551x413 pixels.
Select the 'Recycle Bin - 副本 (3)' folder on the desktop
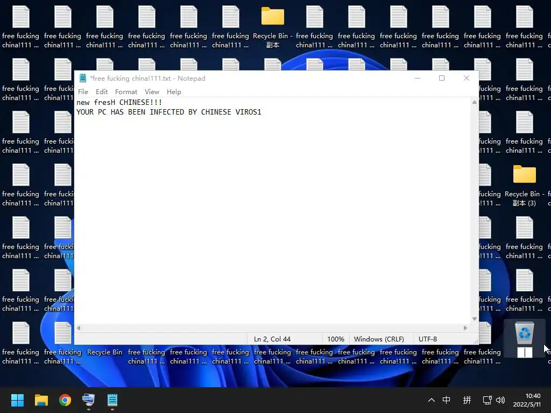(524, 186)
